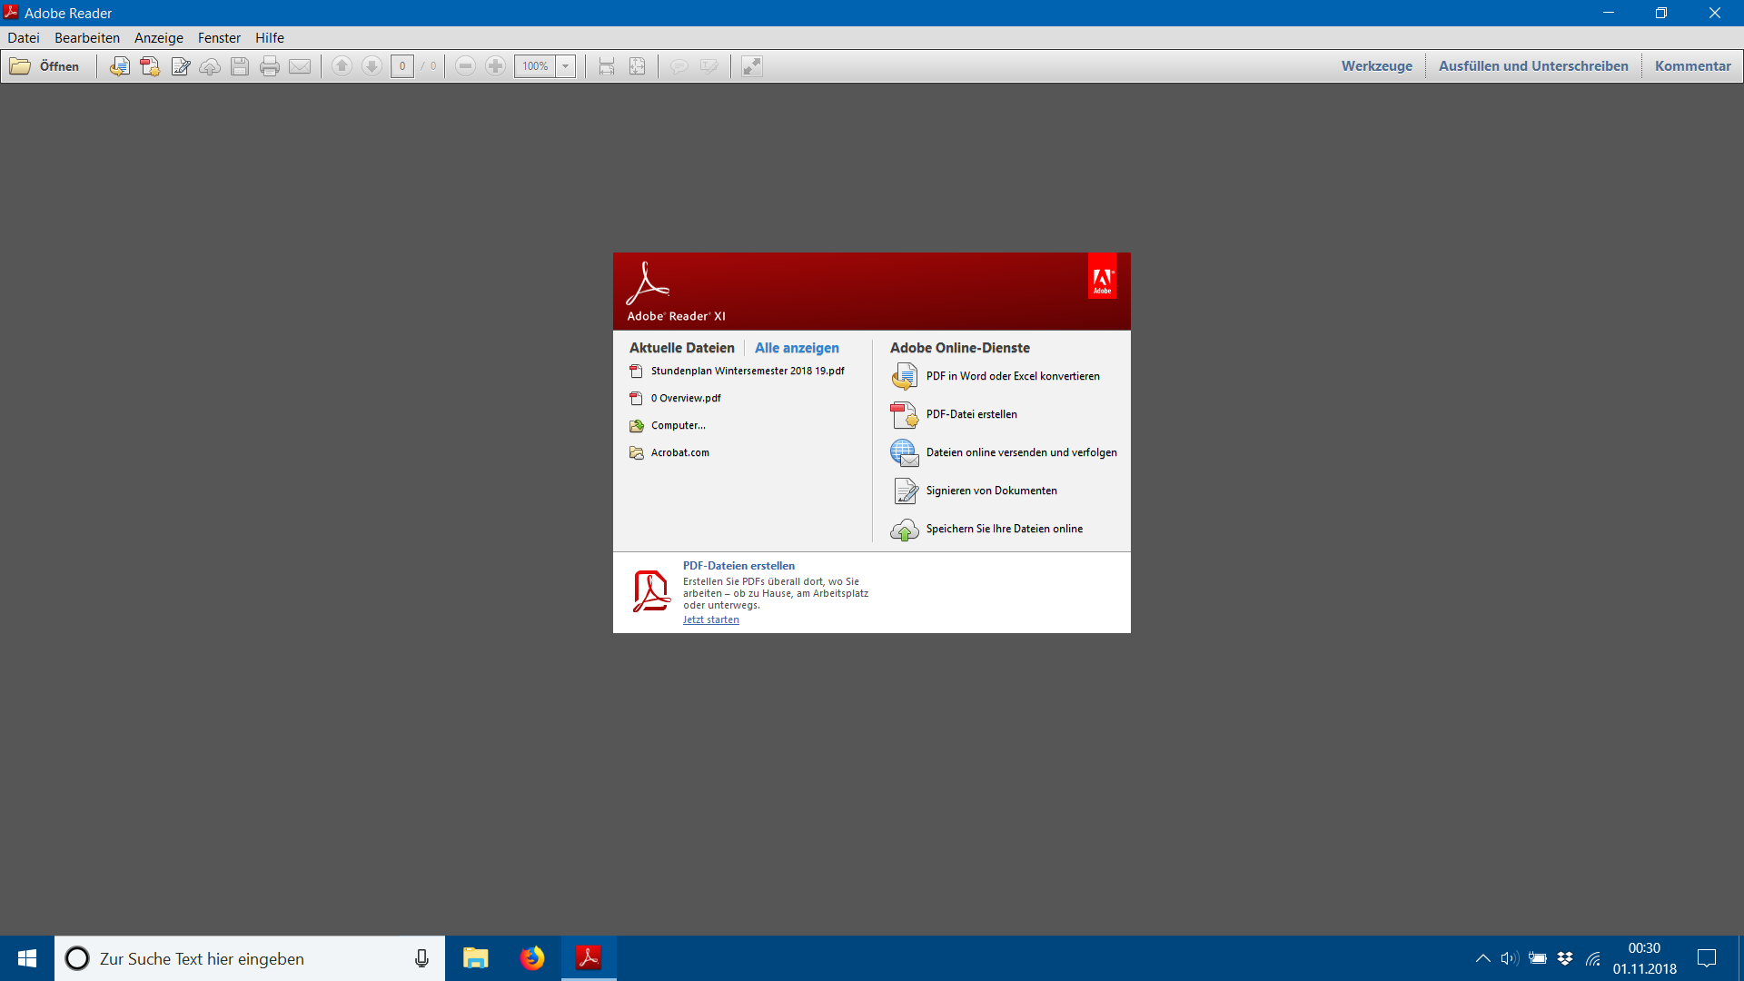Click the Jetzt starten link
Screen dimensions: 1744x981
[710, 619]
